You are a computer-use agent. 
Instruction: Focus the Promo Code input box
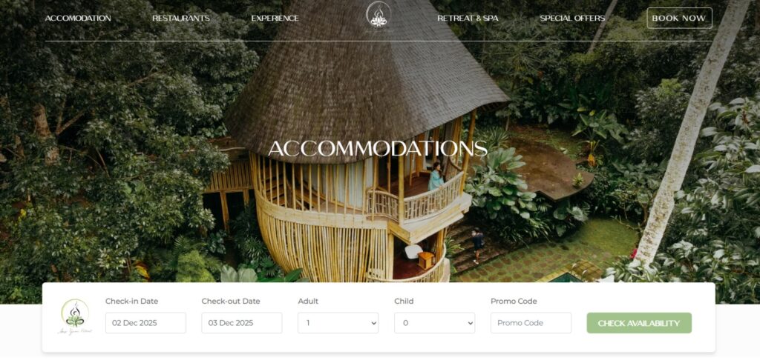click(531, 323)
